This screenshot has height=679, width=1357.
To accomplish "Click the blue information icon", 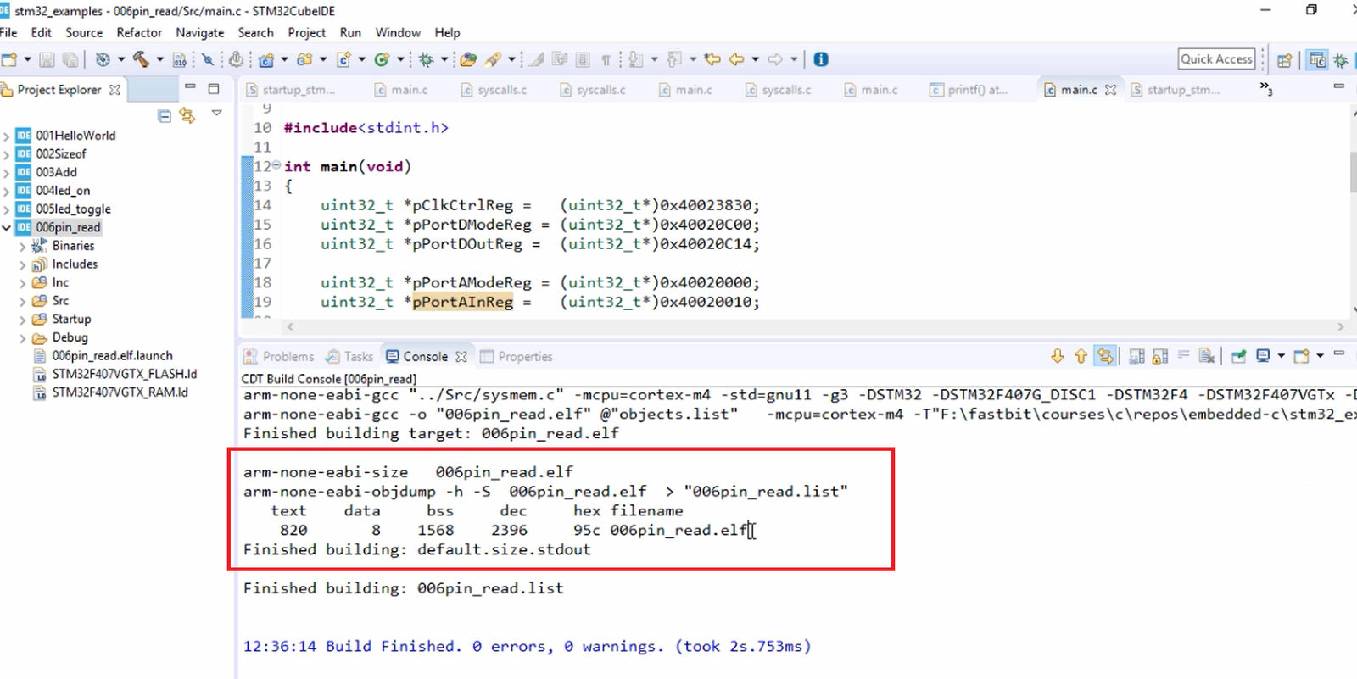I will coord(821,59).
